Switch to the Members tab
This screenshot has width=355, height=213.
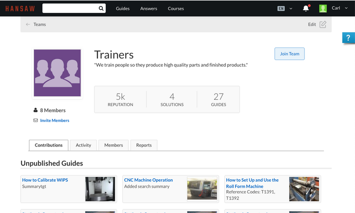point(114,145)
